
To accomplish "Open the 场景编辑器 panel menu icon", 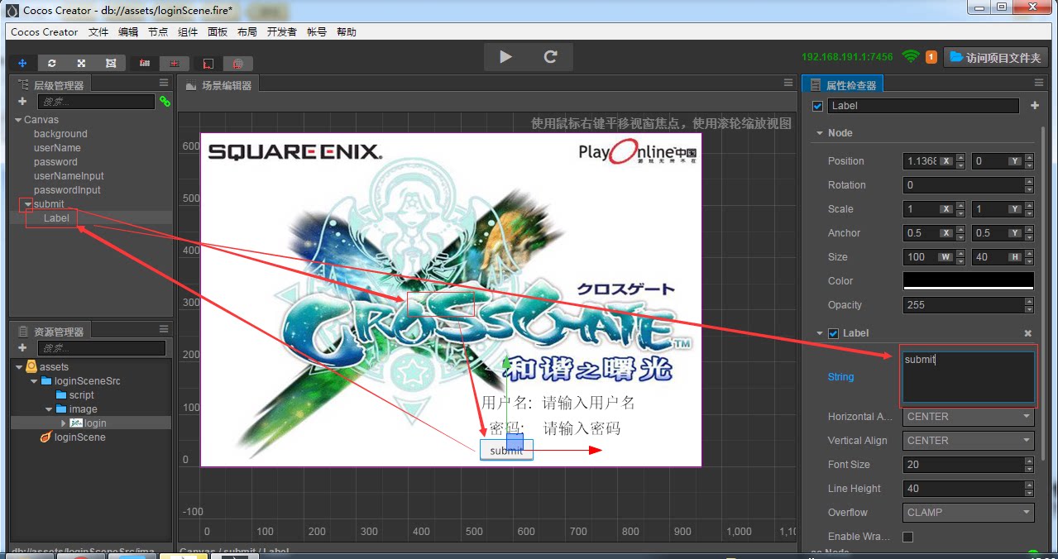I will click(788, 83).
